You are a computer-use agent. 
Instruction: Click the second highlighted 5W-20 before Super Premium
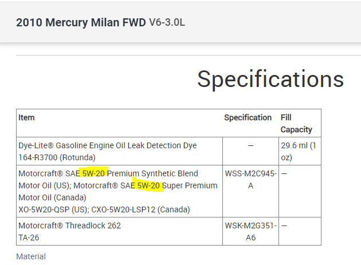150,185
